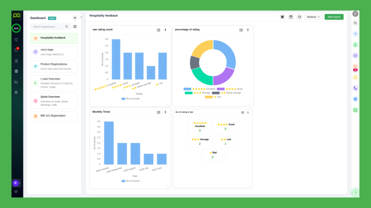Click the Add report button
The height and width of the screenshot is (208, 371).
[334, 17]
